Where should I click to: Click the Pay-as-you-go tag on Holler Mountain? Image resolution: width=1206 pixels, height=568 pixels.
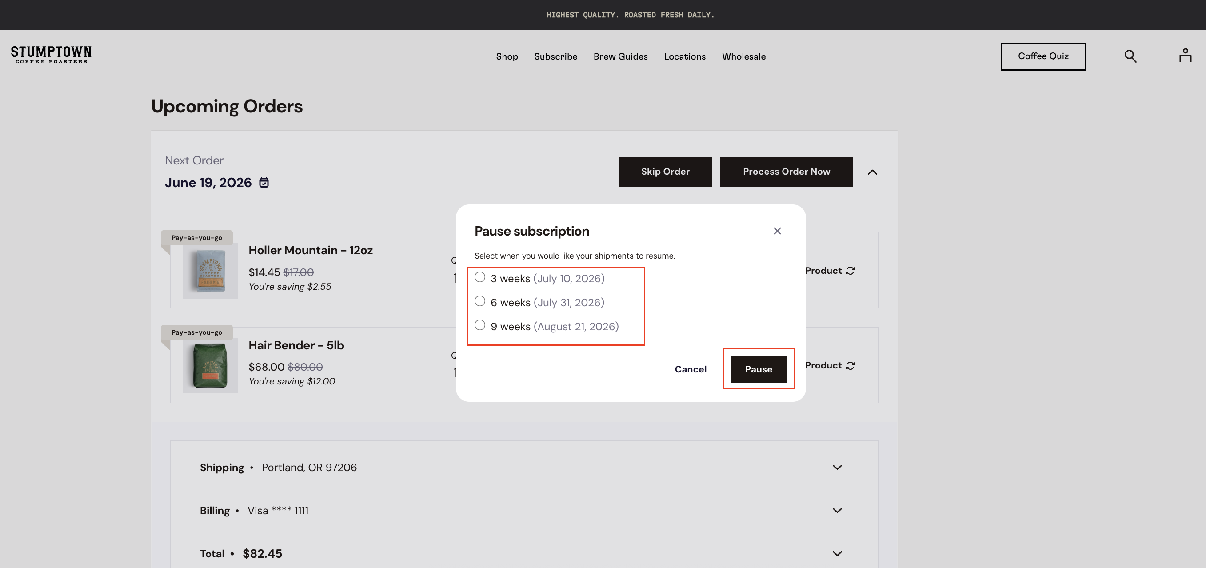[196, 237]
